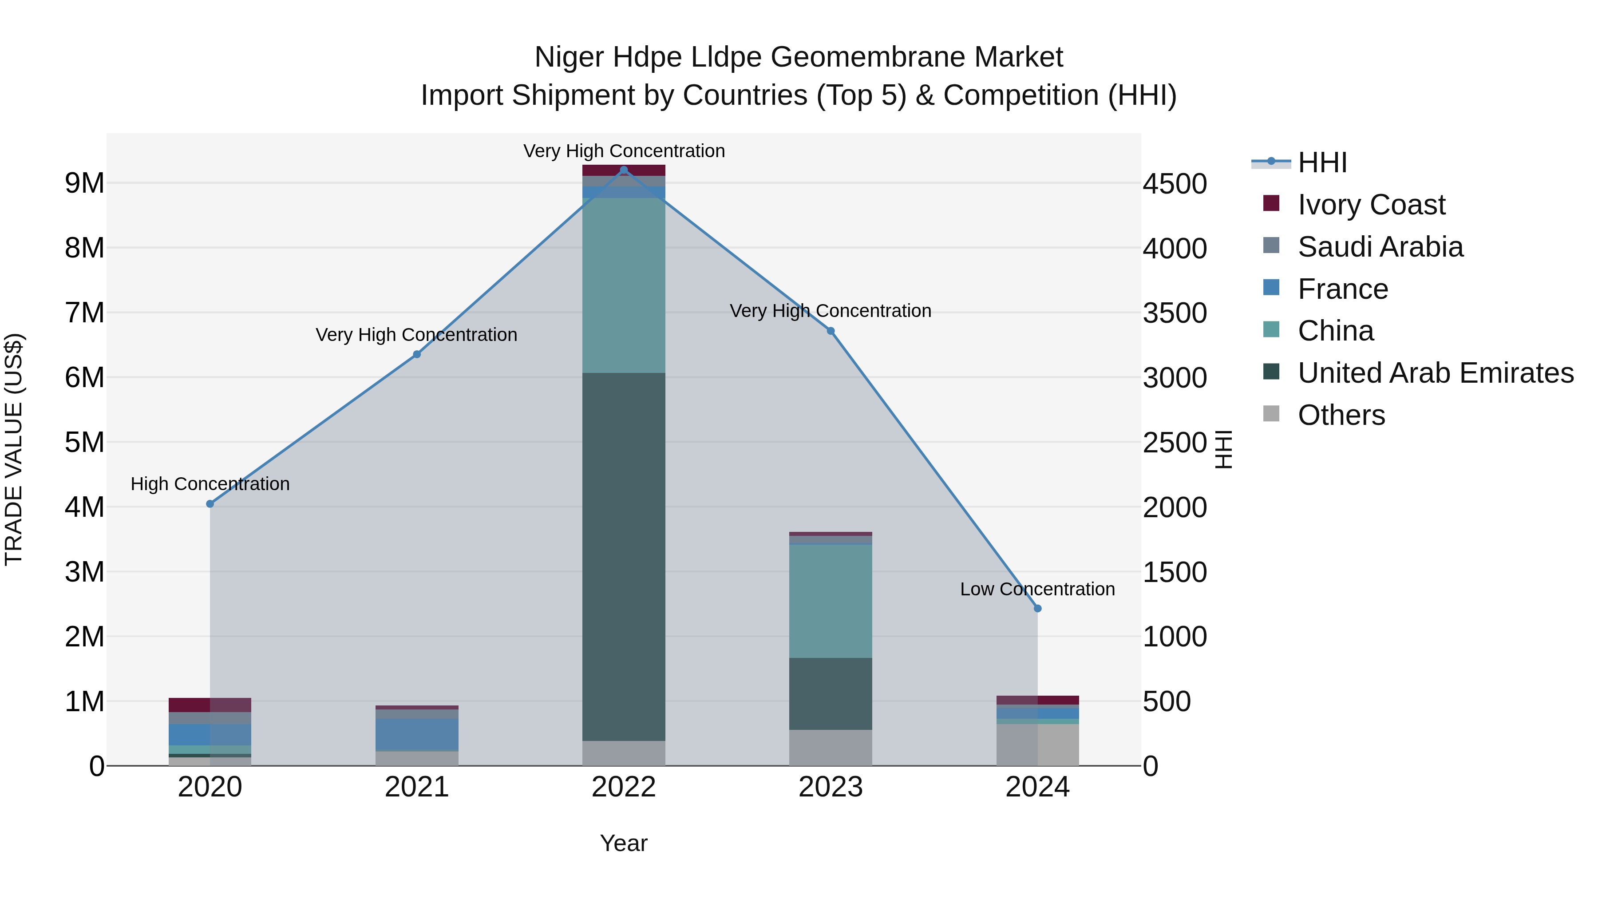Click the 2021 HHI data point
The height and width of the screenshot is (899, 1598).
click(x=417, y=354)
